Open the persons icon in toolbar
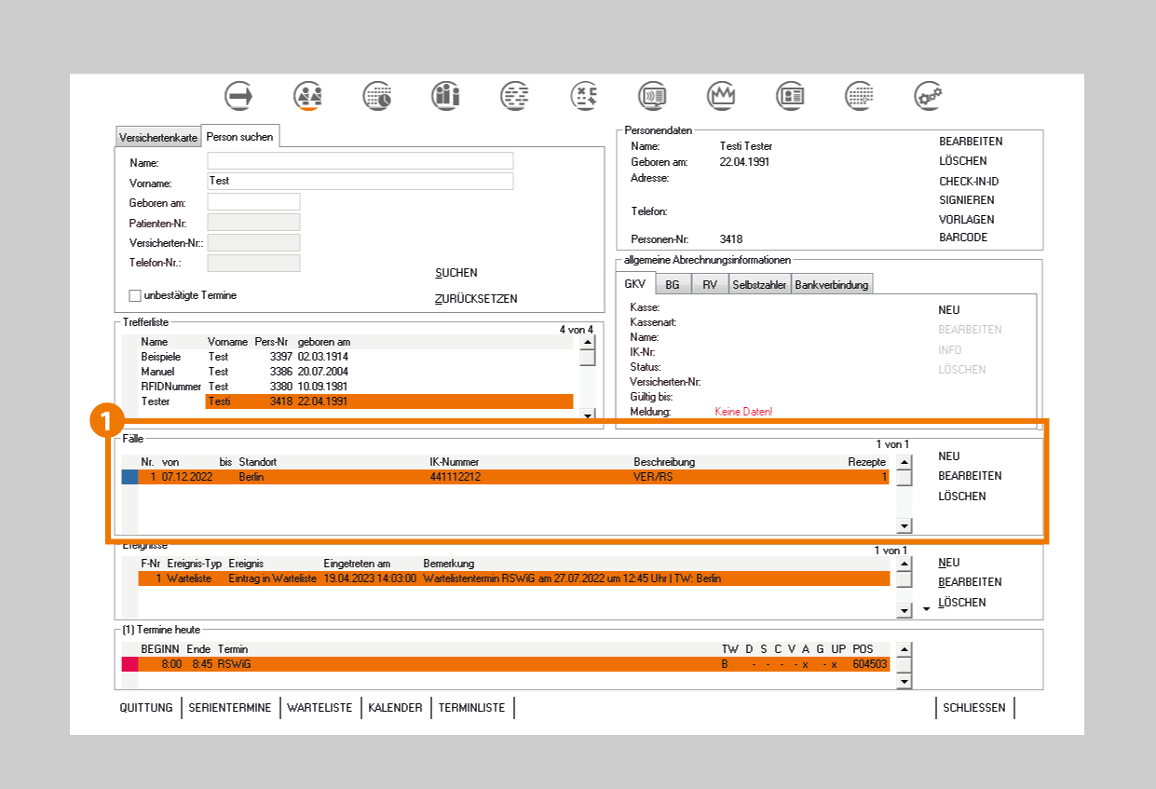 pos(307,95)
